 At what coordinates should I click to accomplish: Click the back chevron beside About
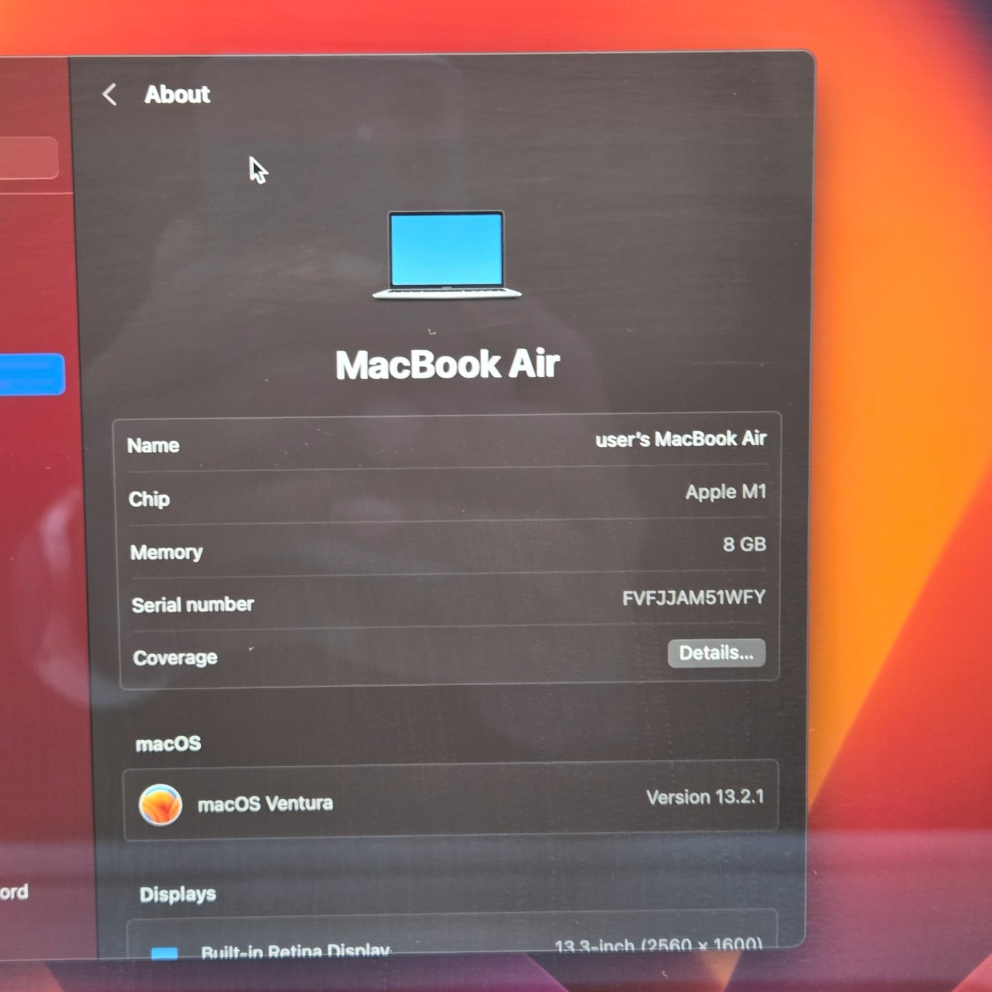tap(109, 95)
